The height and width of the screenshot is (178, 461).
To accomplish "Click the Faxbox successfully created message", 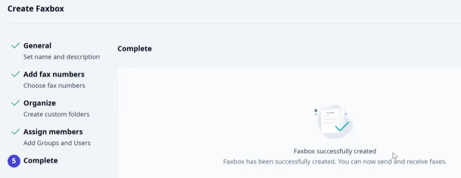I will [x=335, y=151].
